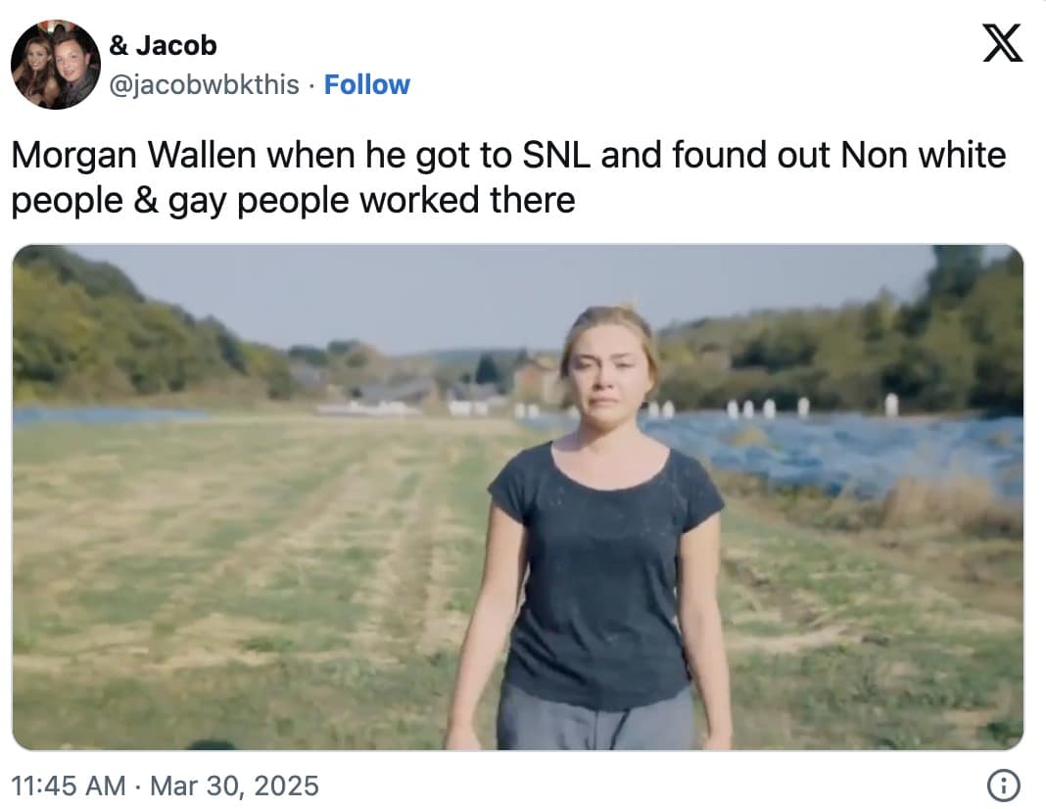This screenshot has height=809, width=1046.
Task: Open the @jacobwbkthis handle link
Action: coord(204,85)
